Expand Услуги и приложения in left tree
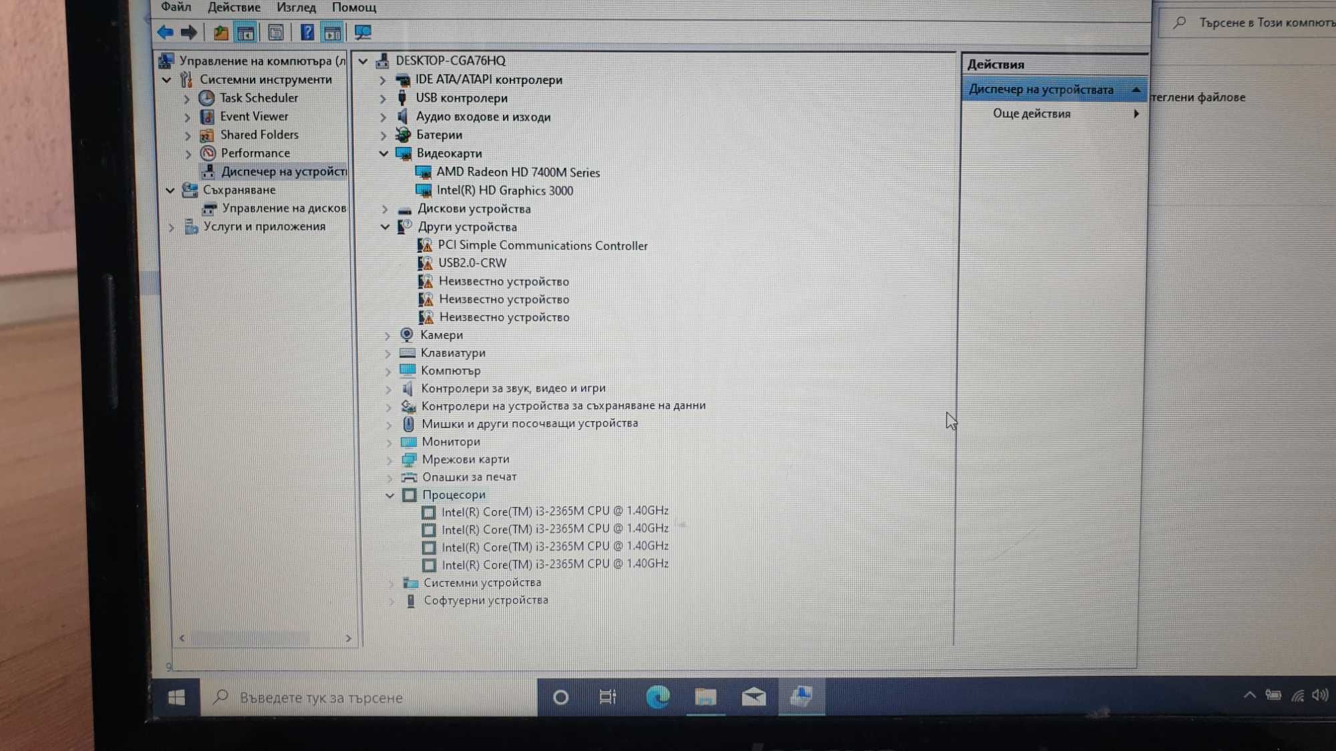 point(171,227)
